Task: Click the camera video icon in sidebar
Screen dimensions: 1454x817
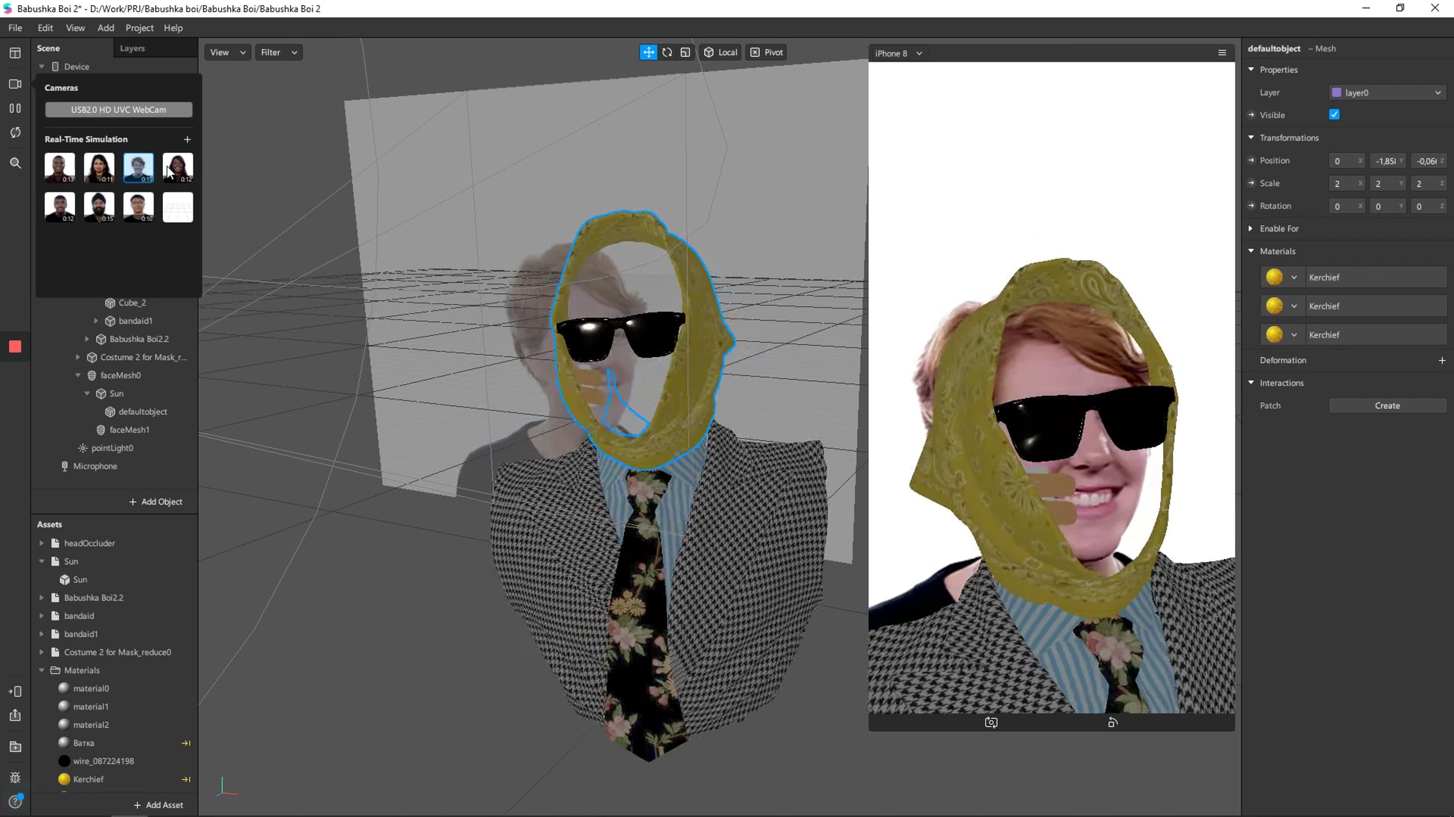Action: (15, 84)
